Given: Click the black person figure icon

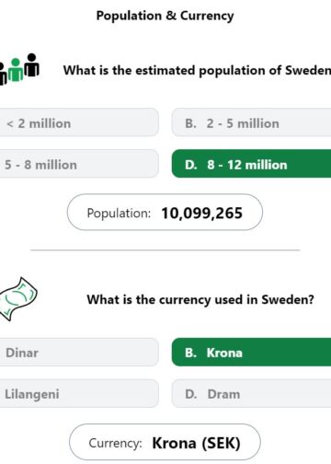Looking at the screenshot, I should click(31, 64).
